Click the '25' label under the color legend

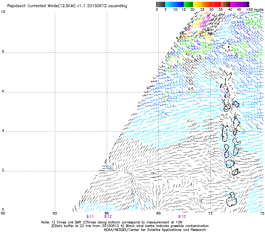point(202,10)
